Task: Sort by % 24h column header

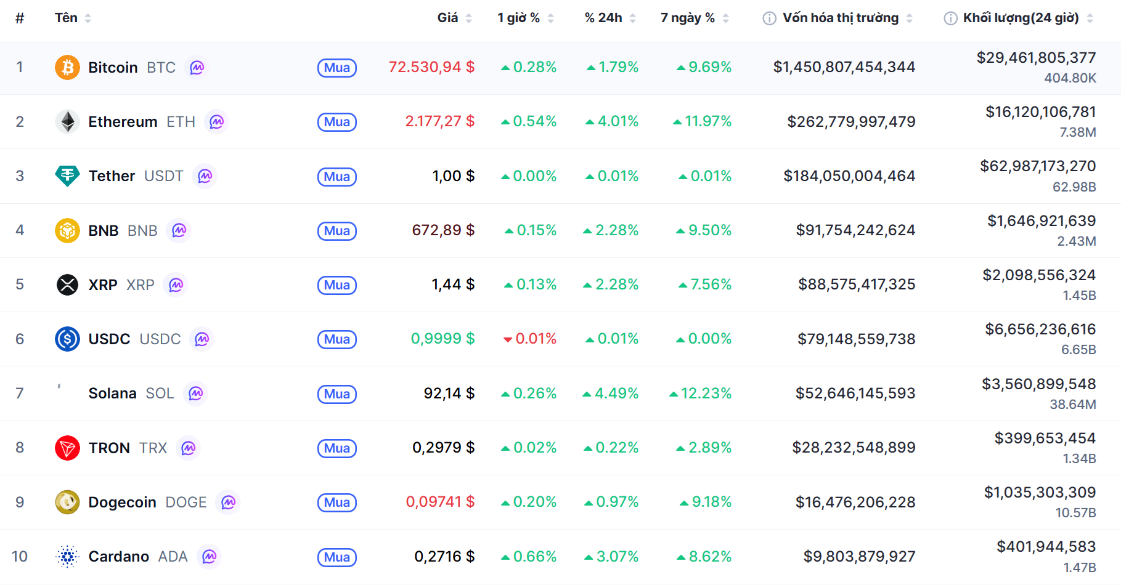Action: [x=604, y=18]
